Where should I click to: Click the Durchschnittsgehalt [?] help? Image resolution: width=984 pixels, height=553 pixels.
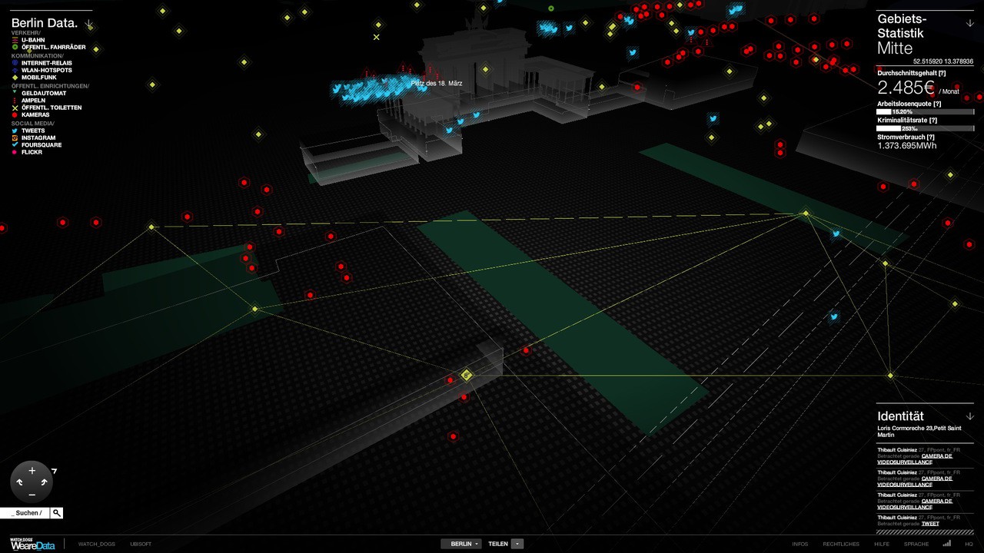(x=942, y=72)
